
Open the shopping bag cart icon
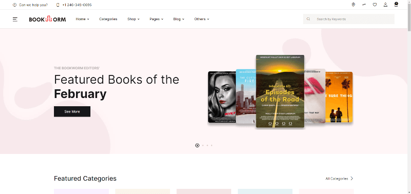(x=396, y=5)
